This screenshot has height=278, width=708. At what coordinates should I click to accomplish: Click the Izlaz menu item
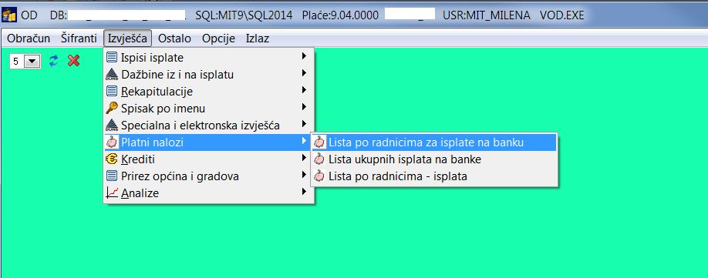click(x=258, y=39)
